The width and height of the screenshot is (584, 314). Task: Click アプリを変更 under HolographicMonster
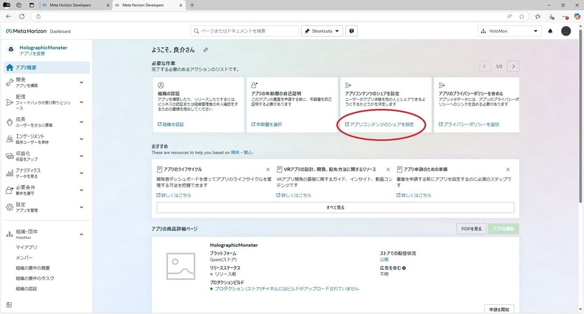coord(32,54)
